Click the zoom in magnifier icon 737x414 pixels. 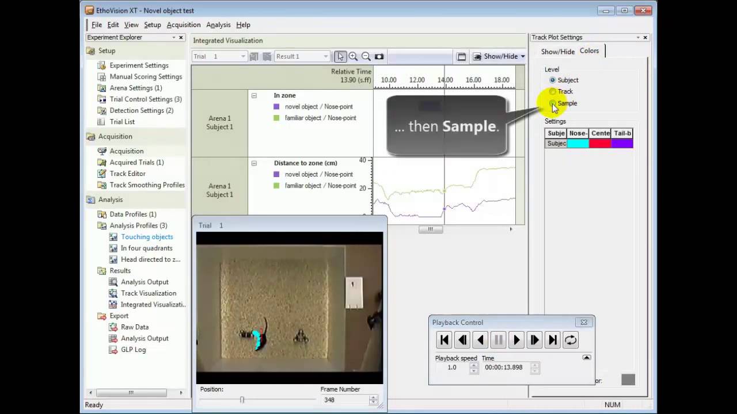pos(353,56)
